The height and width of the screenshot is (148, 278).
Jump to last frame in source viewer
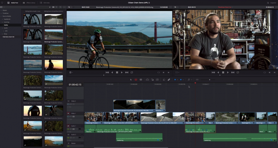[x=127, y=72]
